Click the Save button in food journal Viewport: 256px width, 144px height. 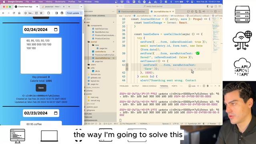point(41,88)
